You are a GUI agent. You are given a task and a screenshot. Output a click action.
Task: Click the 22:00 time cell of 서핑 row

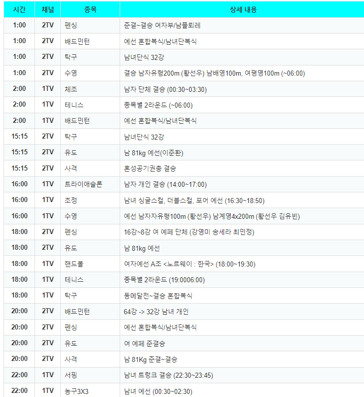point(19,375)
